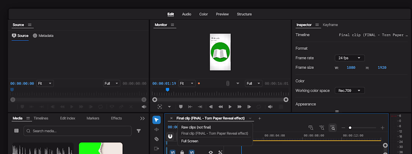This screenshot has height=154, width=412.
Task: Choose Raw clips (not final) from menu
Action: click(x=196, y=127)
